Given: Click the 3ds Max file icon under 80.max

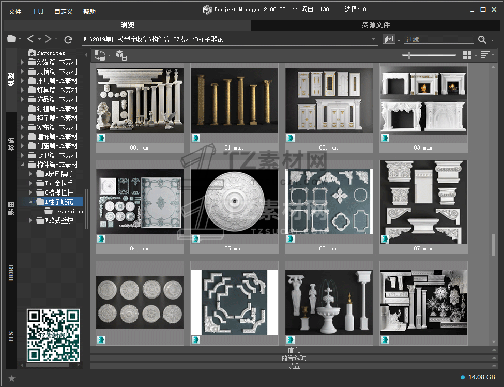Looking at the screenshot, I should coord(102,138).
